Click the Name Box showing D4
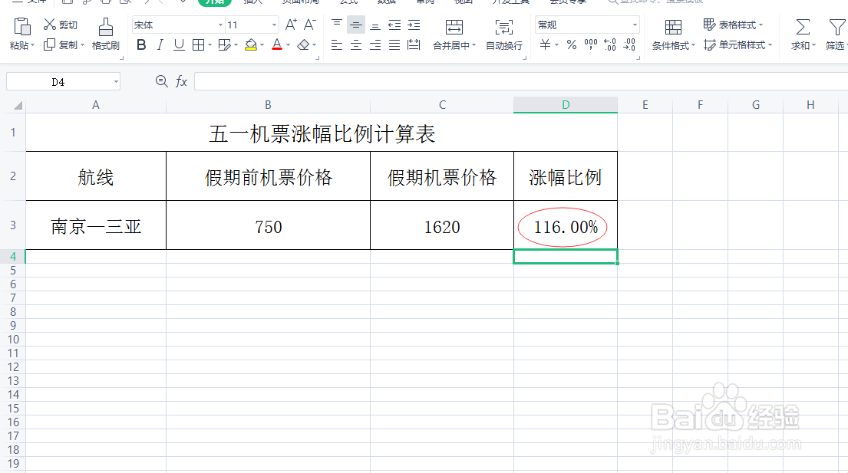848x473 pixels. (x=58, y=80)
